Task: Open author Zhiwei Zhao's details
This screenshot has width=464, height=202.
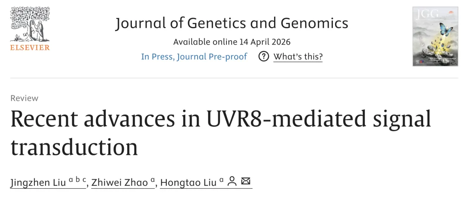Action: (119, 183)
